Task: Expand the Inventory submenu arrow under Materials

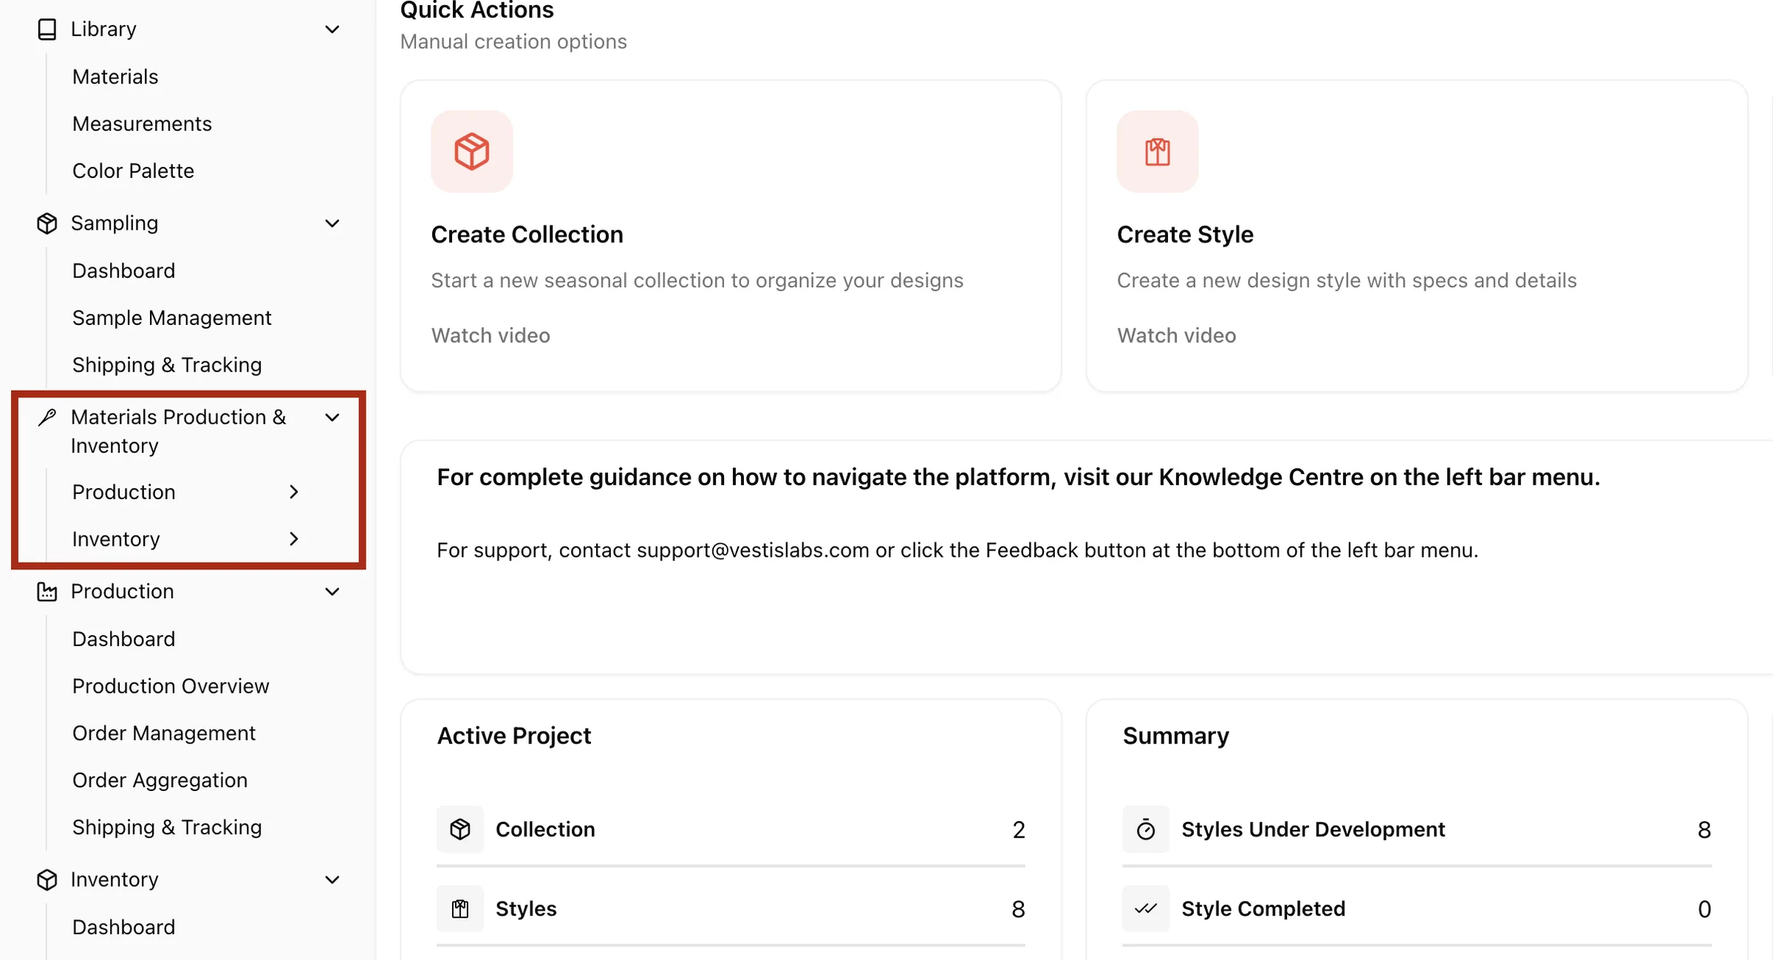Action: (294, 539)
